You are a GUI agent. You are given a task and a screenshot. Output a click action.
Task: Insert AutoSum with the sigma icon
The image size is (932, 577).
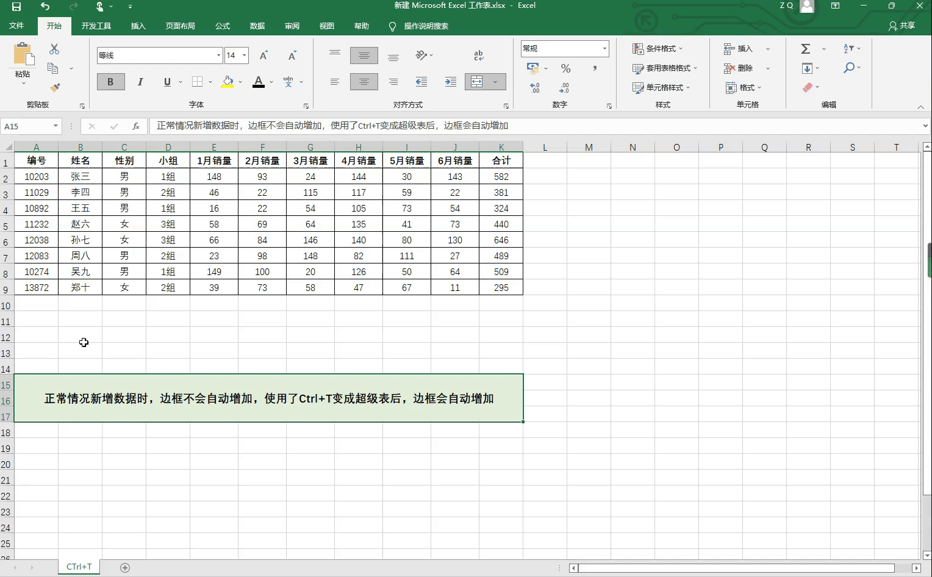point(806,49)
